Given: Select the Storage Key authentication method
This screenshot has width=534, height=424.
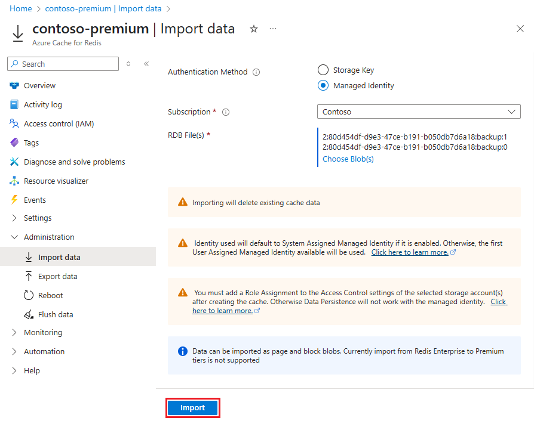Looking at the screenshot, I should tap(323, 69).
